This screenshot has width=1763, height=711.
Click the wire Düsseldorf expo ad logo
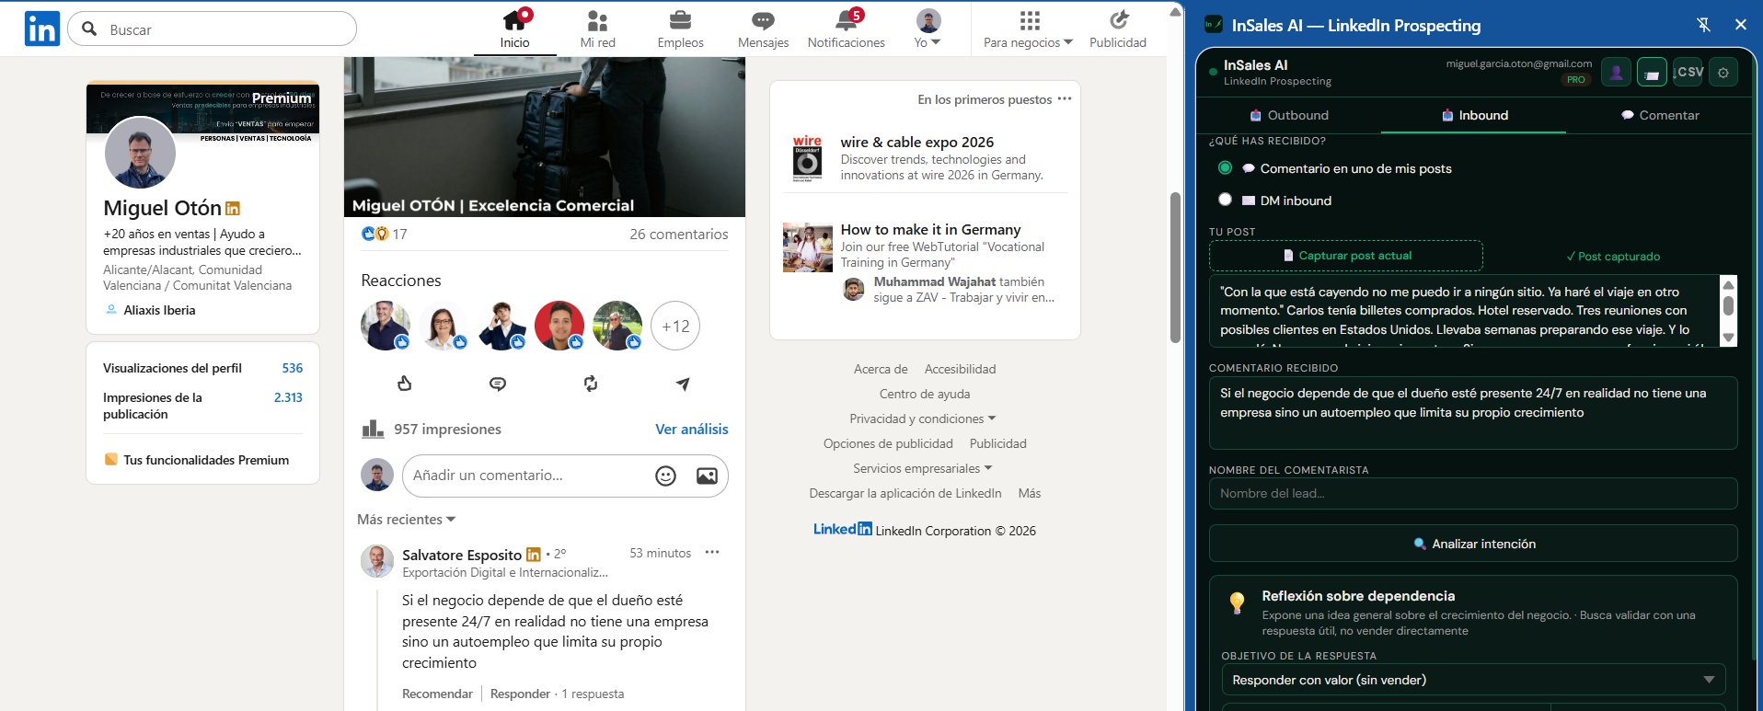[x=807, y=158]
